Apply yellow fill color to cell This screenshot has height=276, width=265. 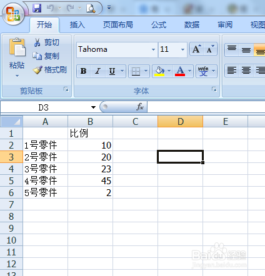159,71
